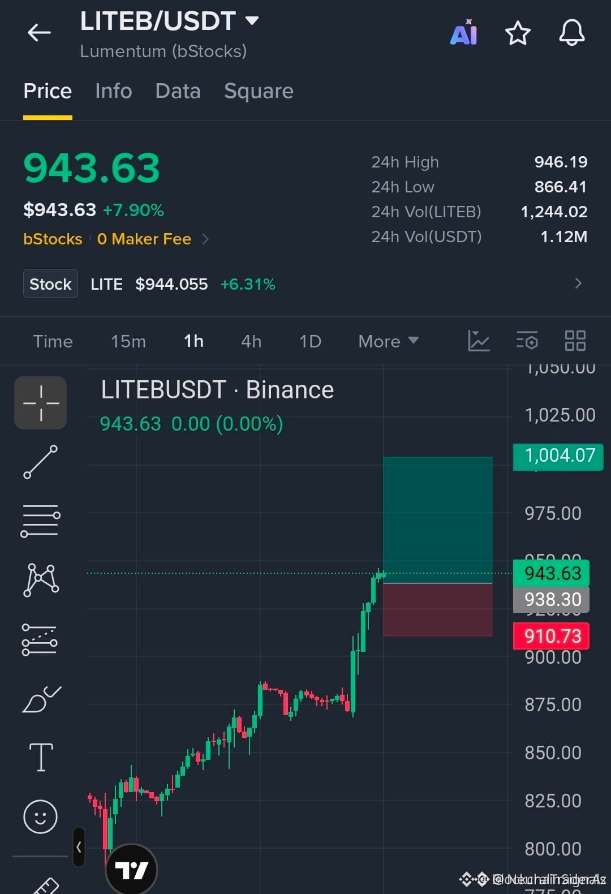Viewport: 611px width, 894px height.
Task: Expand the More intervals dropdown
Action: (389, 341)
